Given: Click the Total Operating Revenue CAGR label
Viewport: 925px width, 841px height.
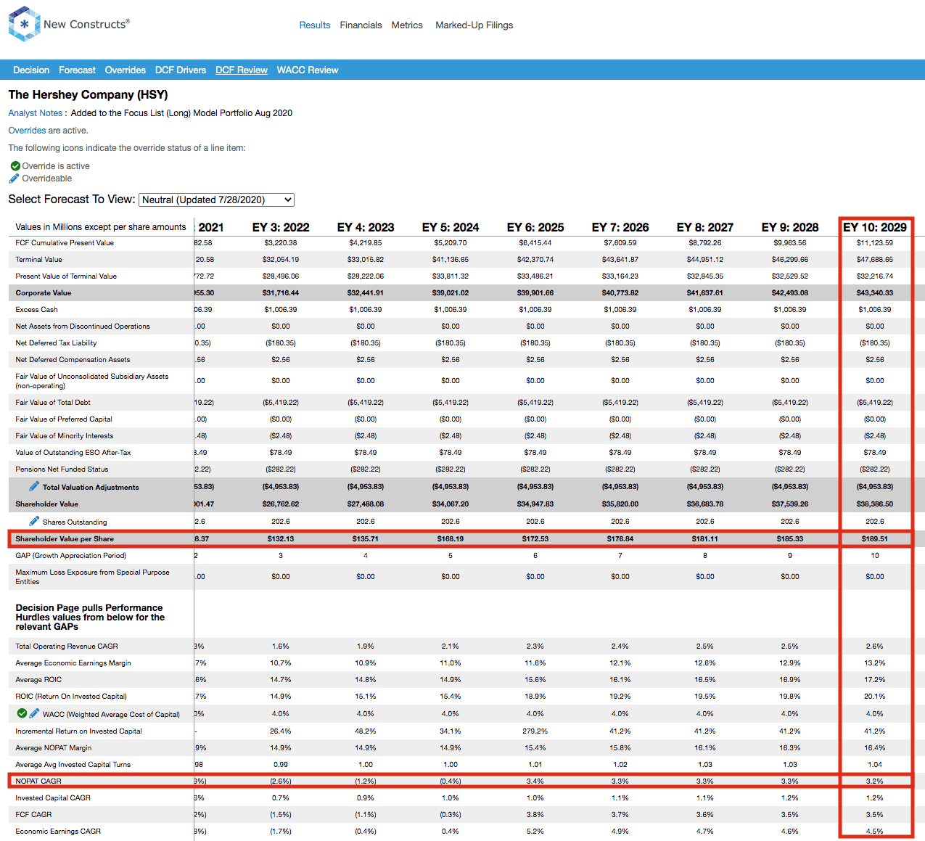Looking at the screenshot, I should coord(67,647).
